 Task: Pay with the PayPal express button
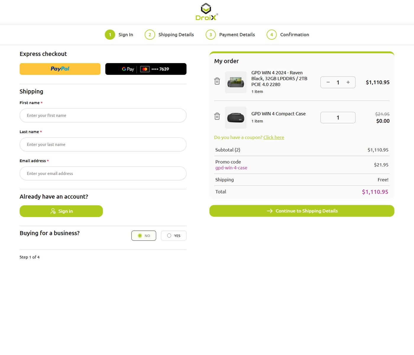click(x=60, y=69)
